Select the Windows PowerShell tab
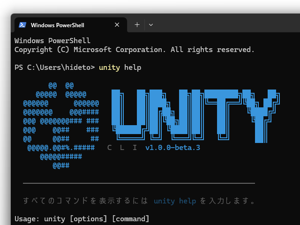Viewport: 300px width, 225px height. pyautogui.click(x=71, y=25)
